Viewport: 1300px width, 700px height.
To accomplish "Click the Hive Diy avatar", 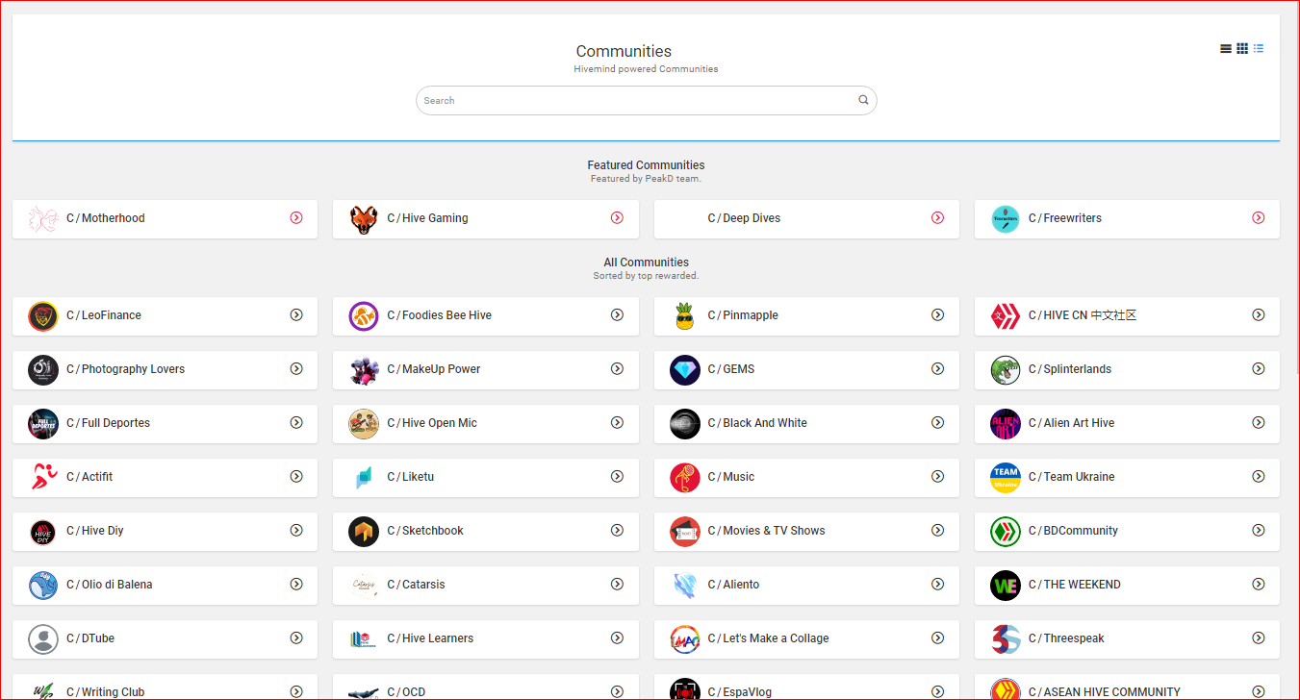I will pos(43,532).
